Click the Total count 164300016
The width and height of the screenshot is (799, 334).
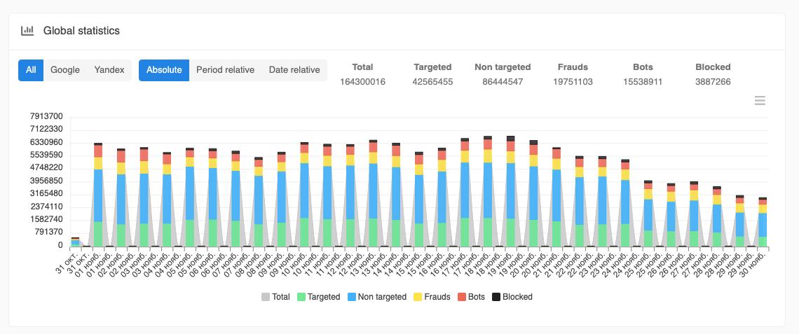click(363, 82)
